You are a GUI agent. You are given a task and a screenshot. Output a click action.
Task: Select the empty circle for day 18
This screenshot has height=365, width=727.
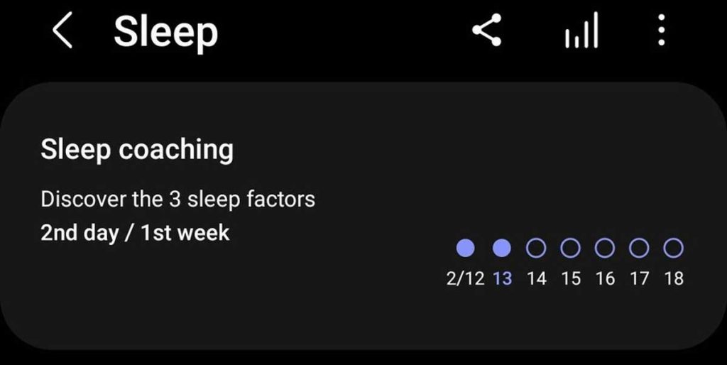click(673, 248)
